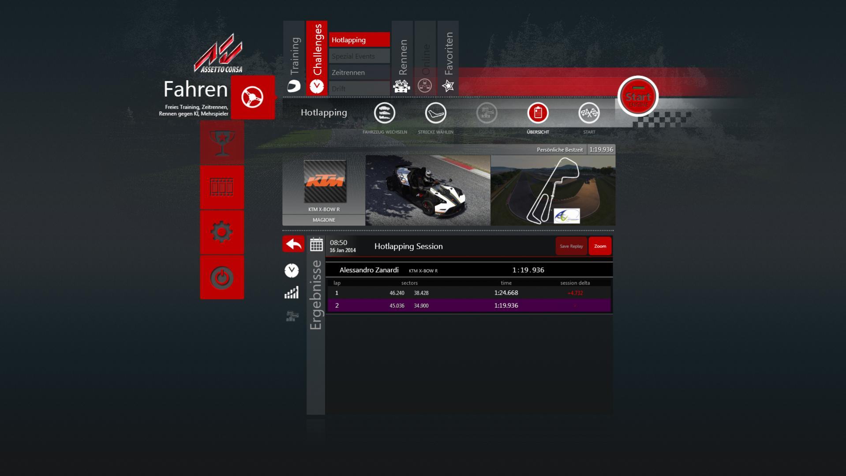Open the trophy career section

222,142
